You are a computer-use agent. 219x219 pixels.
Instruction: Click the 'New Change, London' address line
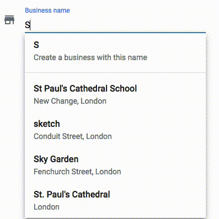point(70,101)
